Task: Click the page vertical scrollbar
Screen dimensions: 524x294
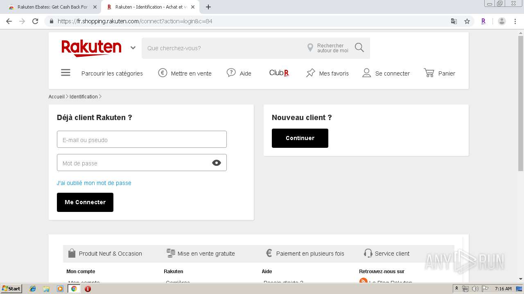Action: tap(521, 103)
